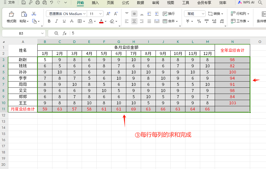Click the zoom magnifier icon in formula bar
This screenshot has height=169, width=266.
point(56,33)
